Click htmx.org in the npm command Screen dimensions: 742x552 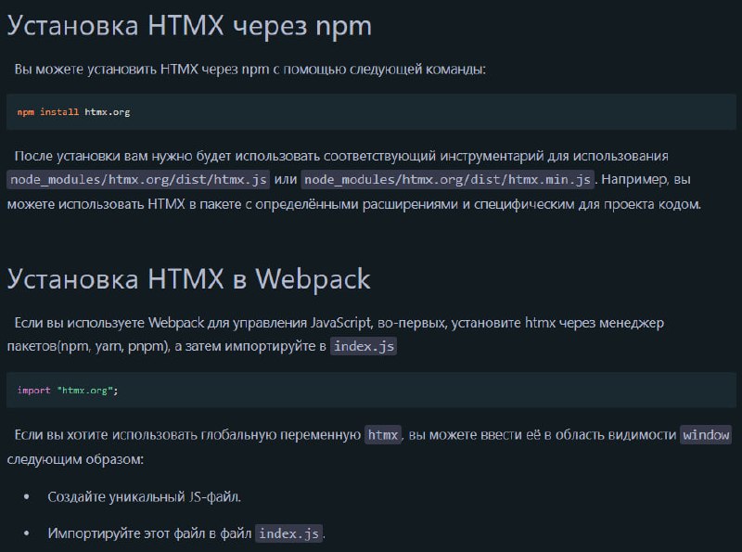(x=107, y=112)
